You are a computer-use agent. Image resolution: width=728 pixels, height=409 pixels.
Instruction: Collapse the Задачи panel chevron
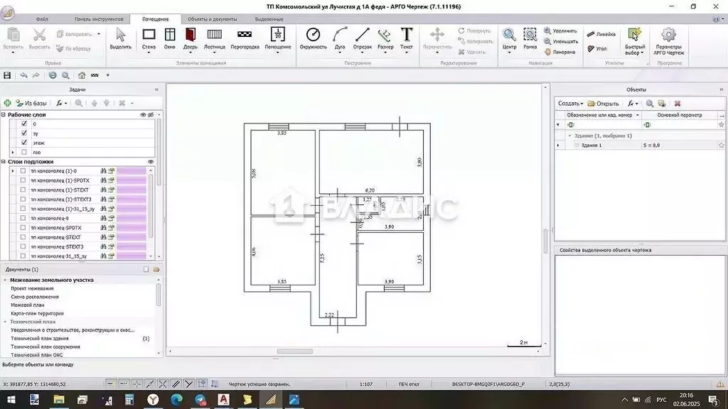[x=156, y=89]
